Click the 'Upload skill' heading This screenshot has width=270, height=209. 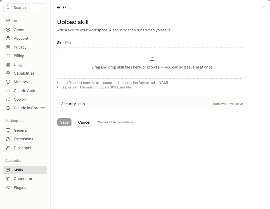click(x=73, y=22)
